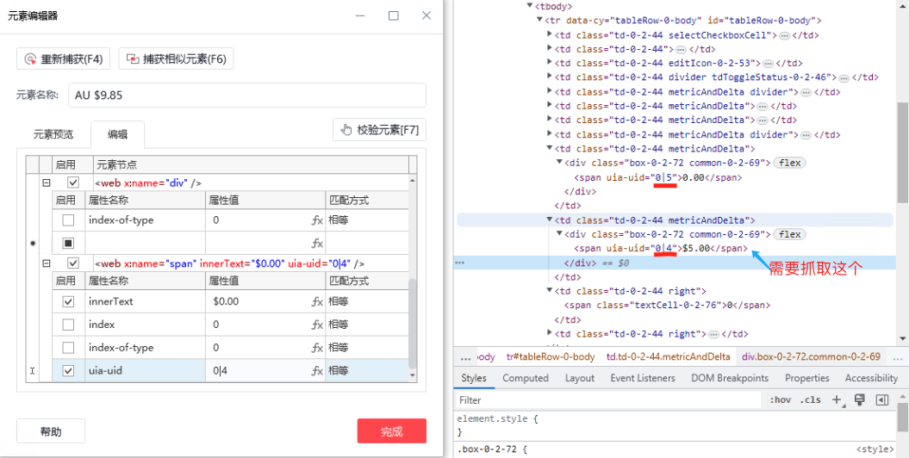The width and height of the screenshot is (909, 458).
Task: Select the Styles tab in DevTools
Action: 474,378
